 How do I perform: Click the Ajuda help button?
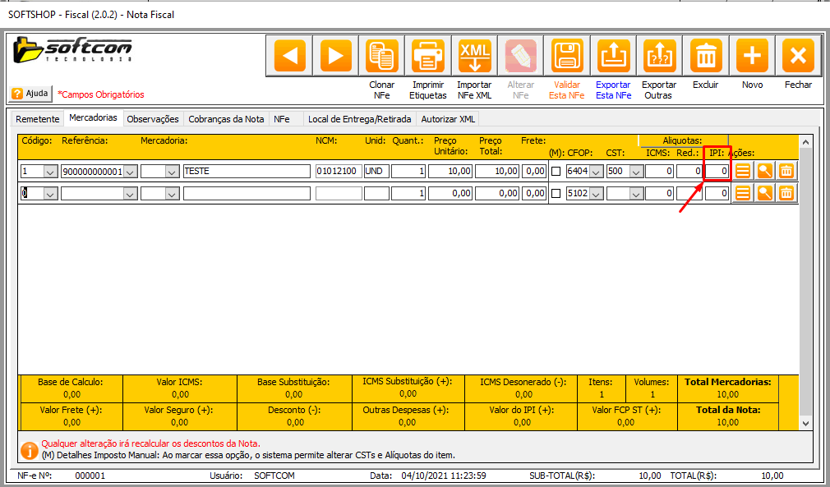(x=31, y=94)
